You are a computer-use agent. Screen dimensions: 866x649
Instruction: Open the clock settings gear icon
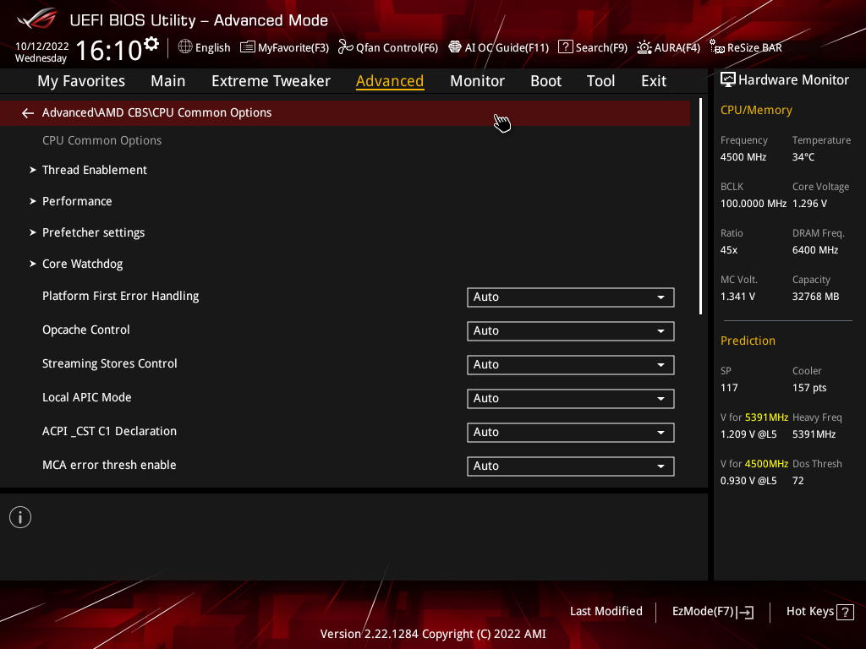click(151, 44)
